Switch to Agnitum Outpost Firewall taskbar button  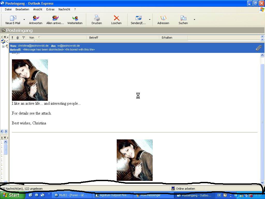pyautogui.click(x=113, y=195)
